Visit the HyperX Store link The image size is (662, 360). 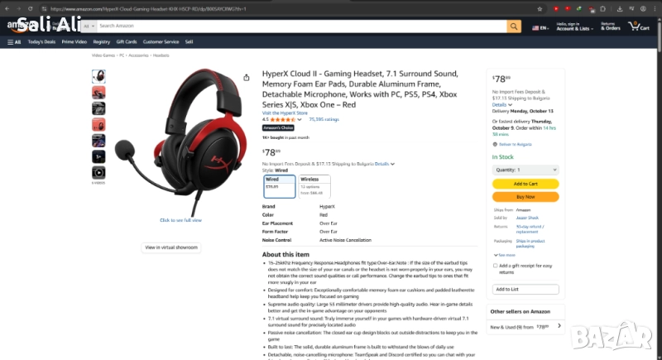285,113
